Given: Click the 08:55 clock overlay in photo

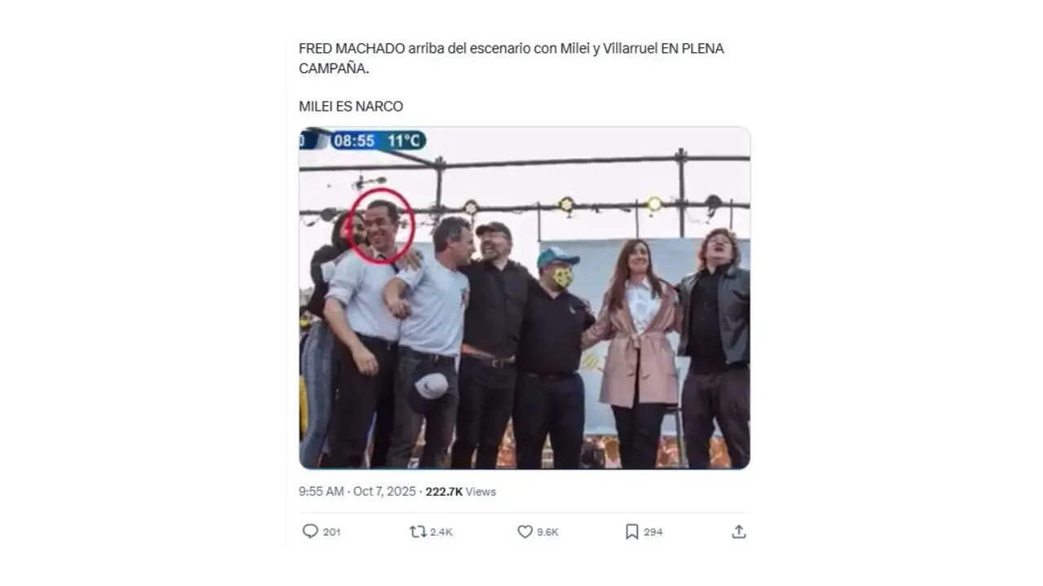Looking at the screenshot, I should coord(354,141).
